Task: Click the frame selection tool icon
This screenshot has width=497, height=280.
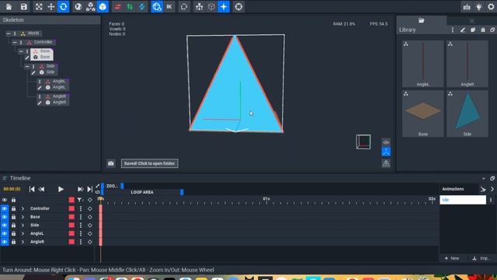Action: click(39, 7)
